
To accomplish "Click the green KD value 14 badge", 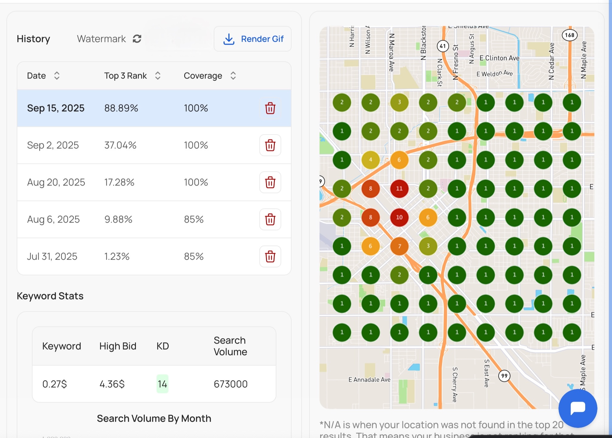I will coord(162,384).
